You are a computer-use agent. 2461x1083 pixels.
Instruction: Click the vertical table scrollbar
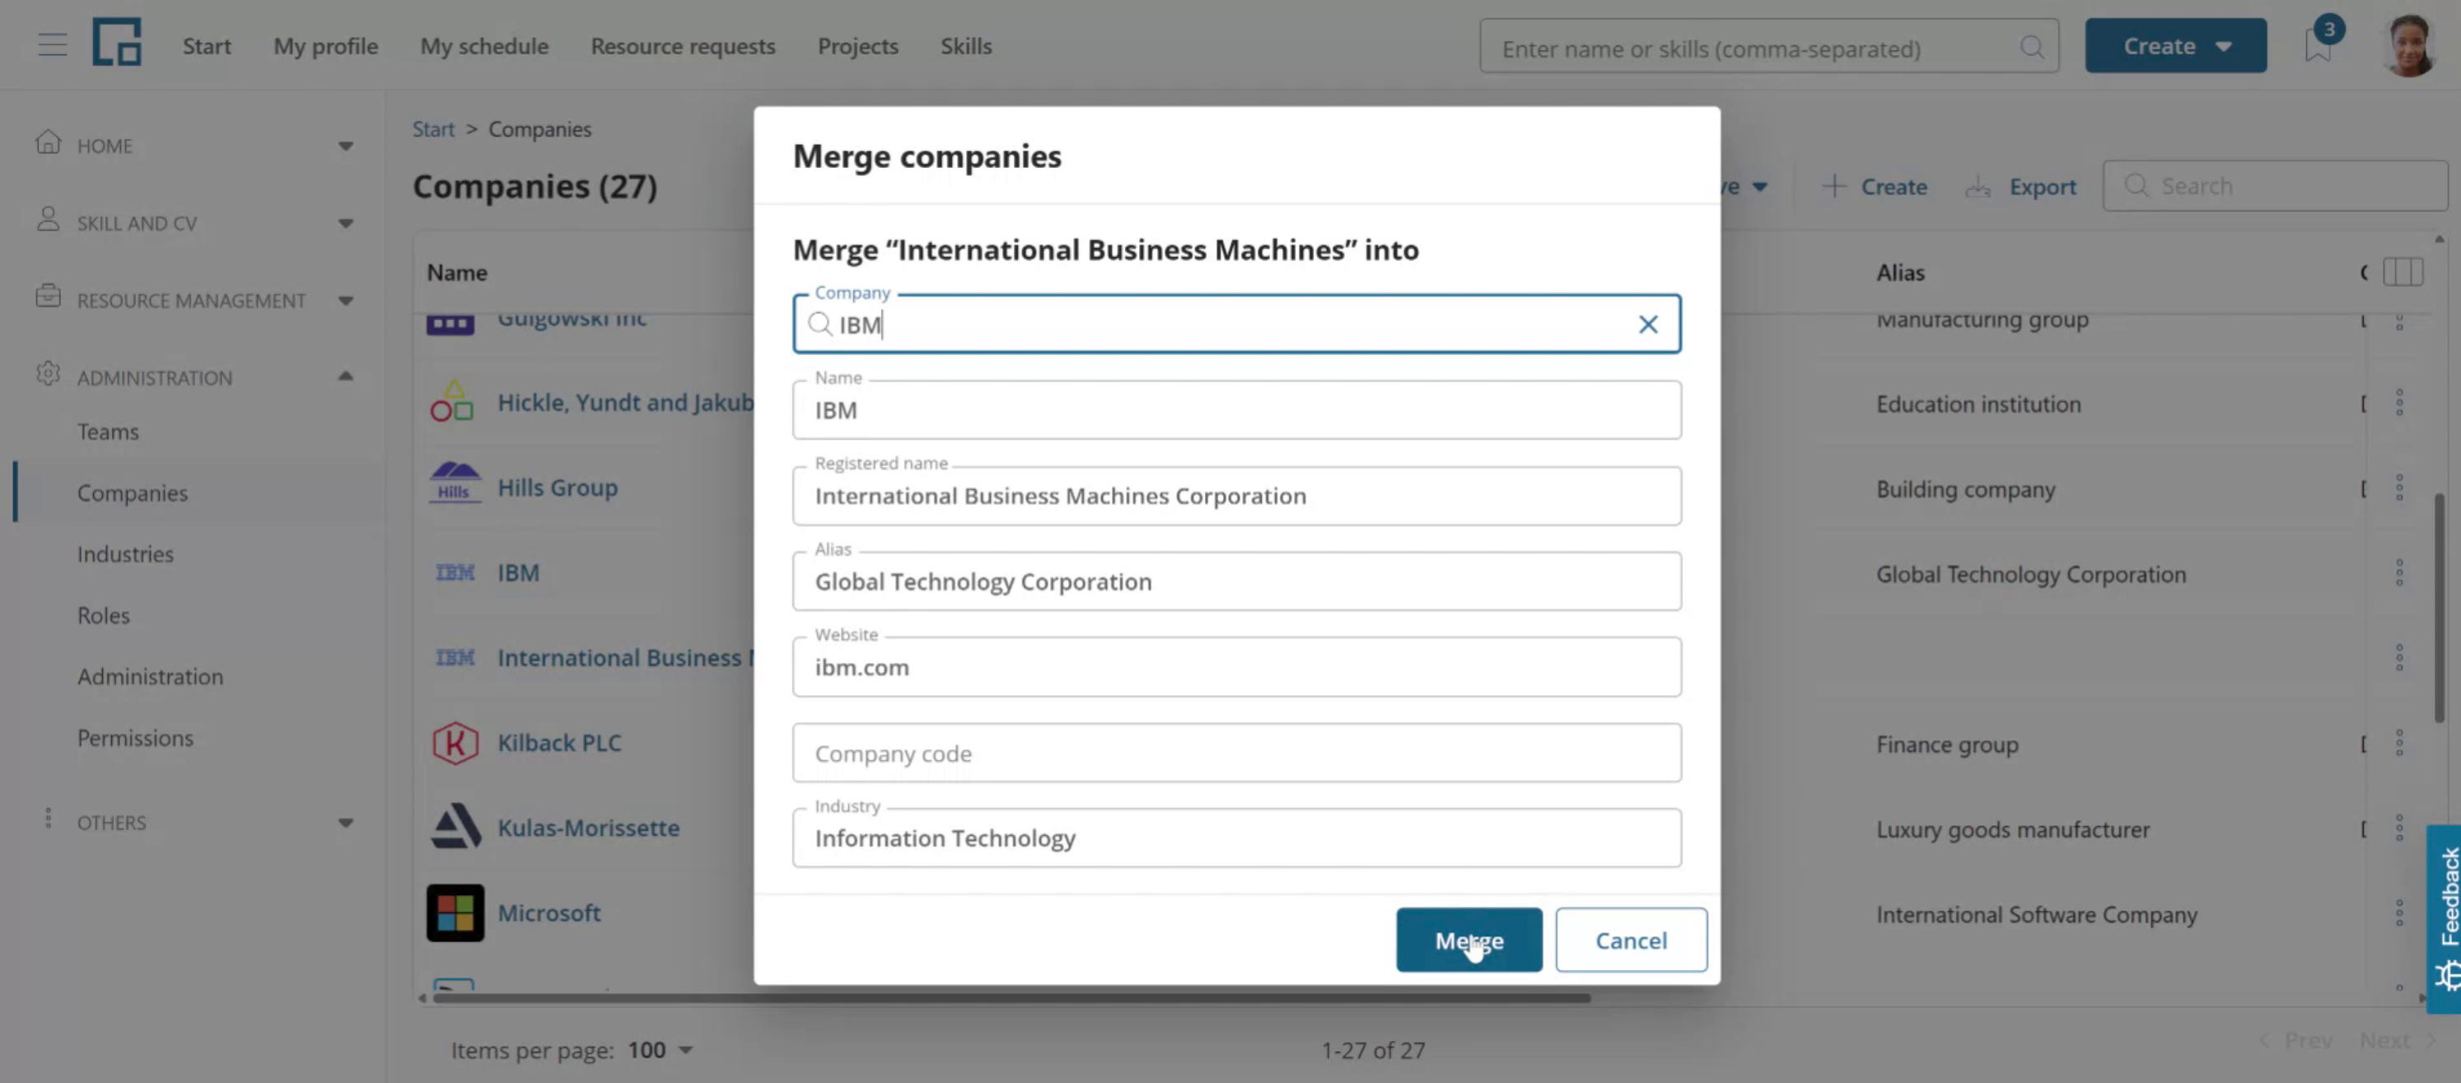2438,608
